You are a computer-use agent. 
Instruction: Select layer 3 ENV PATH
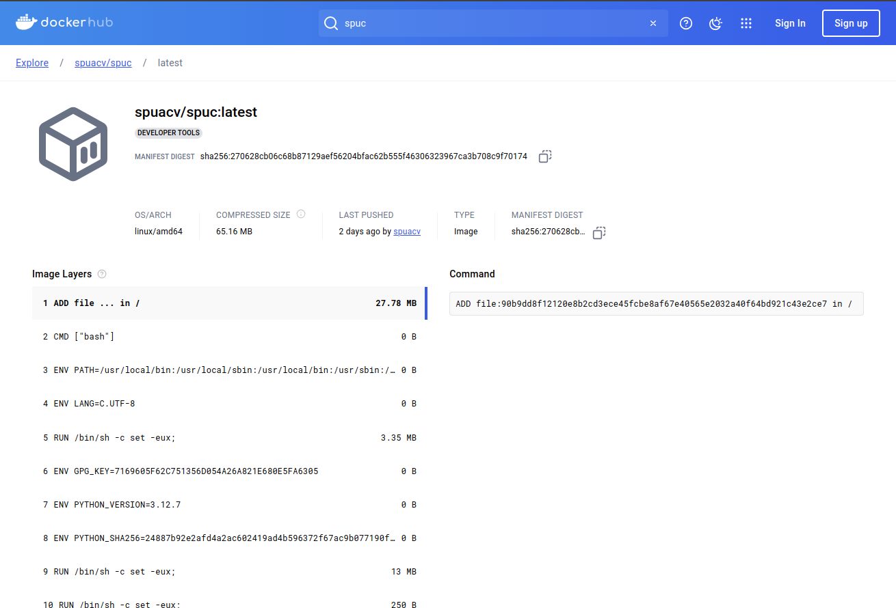230,370
